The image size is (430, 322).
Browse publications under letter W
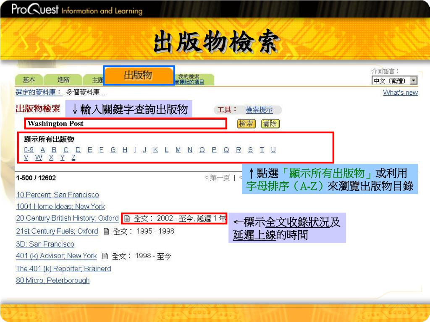point(39,158)
